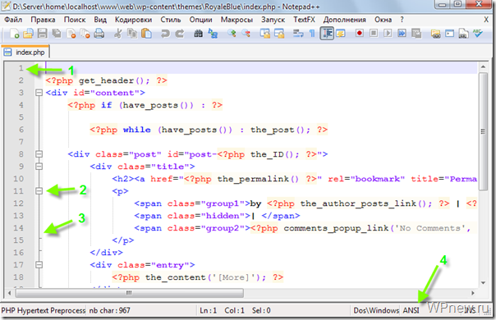The height and width of the screenshot is (320, 496).
Task: Click the Undo arrow icon
Action: [x=165, y=33]
